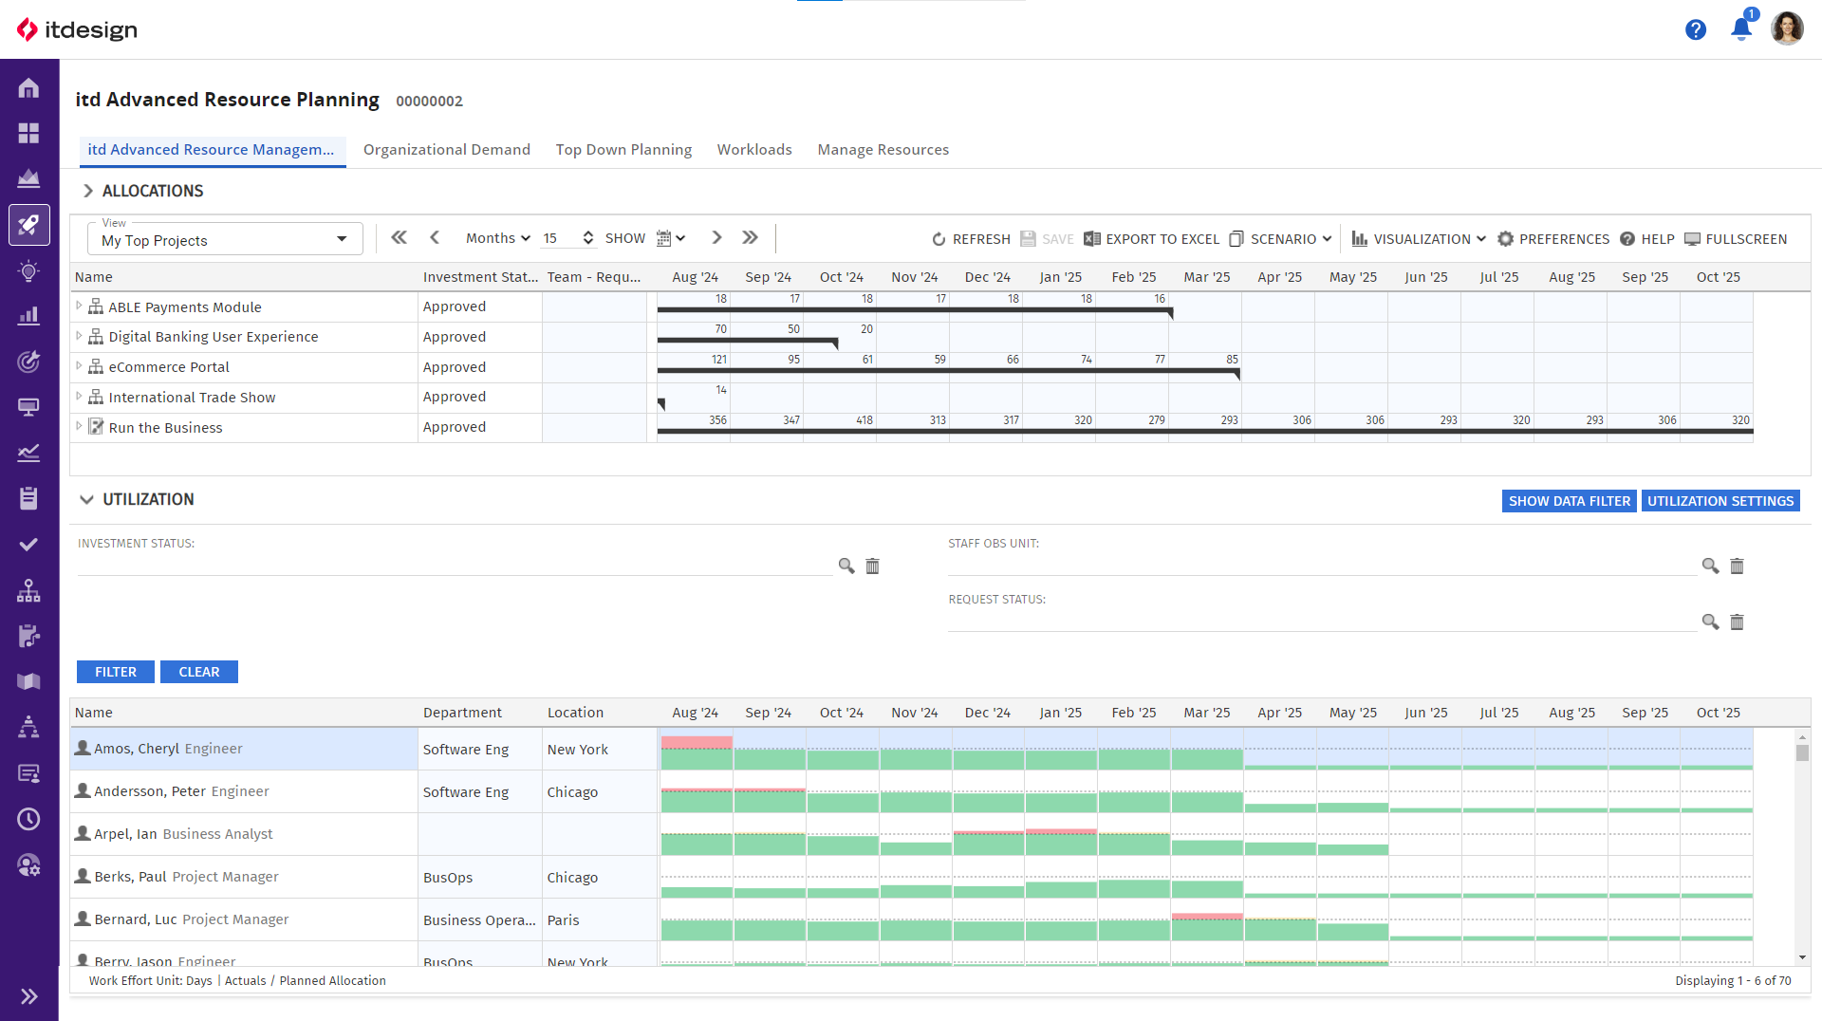The image size is (1822, 1021).
Task: Click the Investment Status search magnifier
Action: pos(846,566)
